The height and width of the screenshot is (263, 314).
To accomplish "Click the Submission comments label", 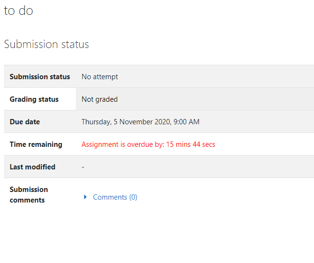I will [29, 195].
